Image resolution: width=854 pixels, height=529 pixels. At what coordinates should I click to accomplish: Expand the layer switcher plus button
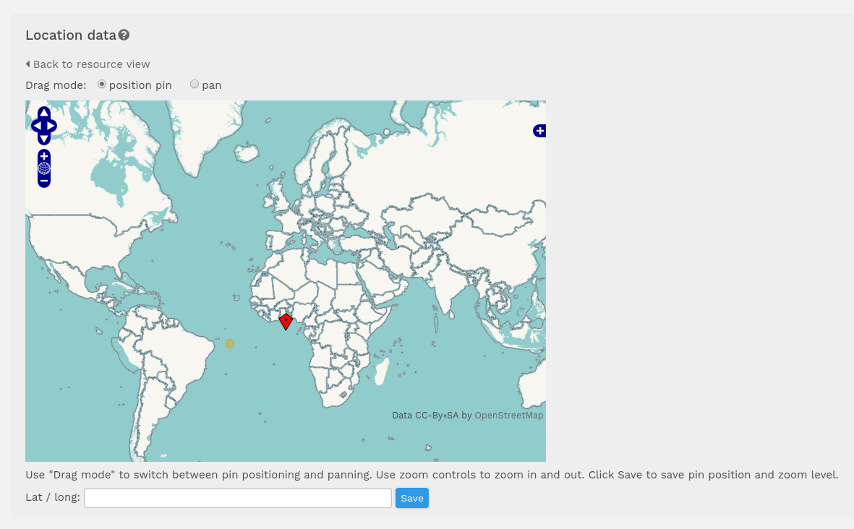[539, 131]
